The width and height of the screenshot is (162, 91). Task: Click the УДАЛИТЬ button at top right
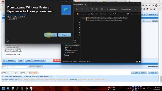(152, 15)
